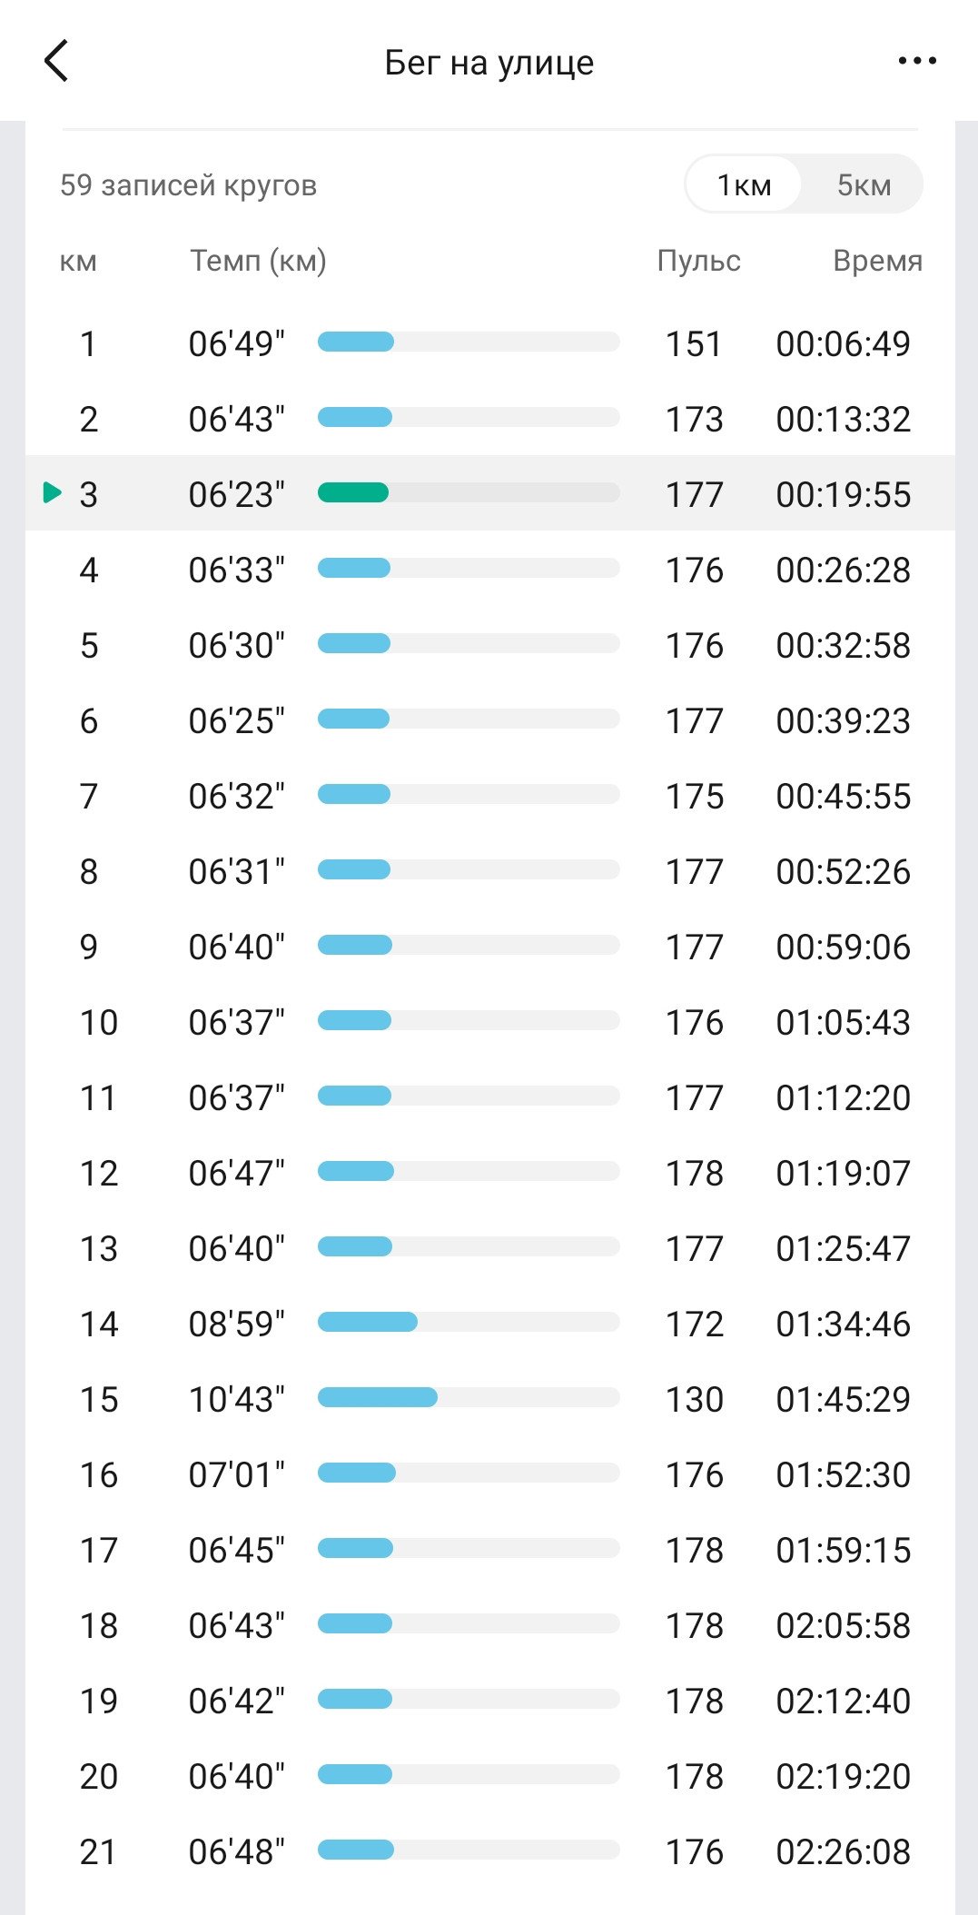
Task: Select lap 10 row timed 01:05:43
Action: [x=490, y=1022]
